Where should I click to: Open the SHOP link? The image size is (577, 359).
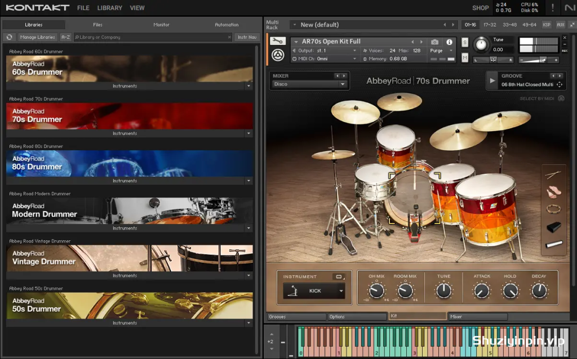pyautogui.click(x=481, y=8)
